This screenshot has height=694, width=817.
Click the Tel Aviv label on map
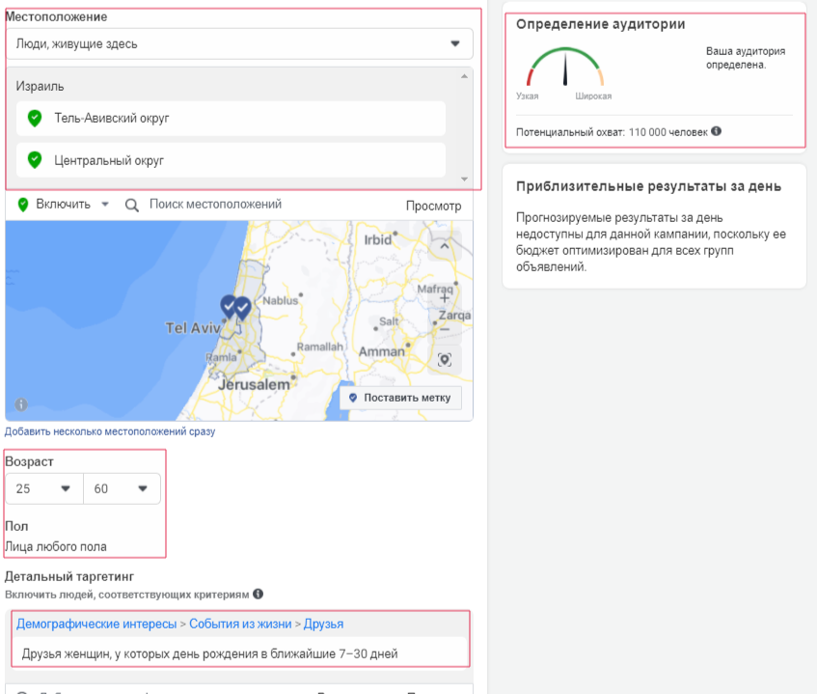tap(193, 328)
